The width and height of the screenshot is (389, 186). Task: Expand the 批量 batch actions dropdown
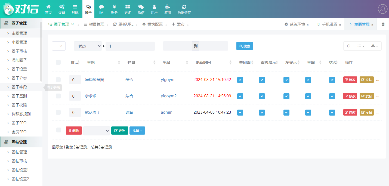(137, 131)
